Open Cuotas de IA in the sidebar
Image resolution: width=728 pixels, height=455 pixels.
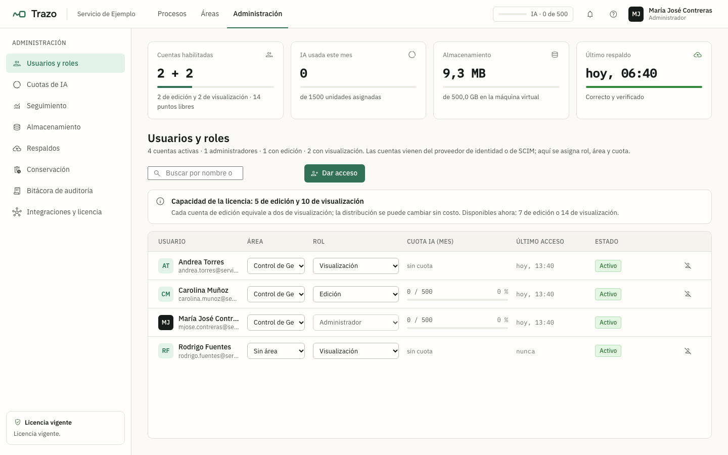[x=65, y=84]
